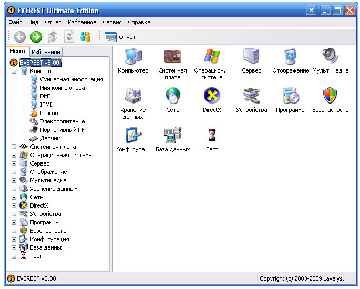Switch to the Меню tab
This screenshot has height=289, width=360.
tap(17, 51)
